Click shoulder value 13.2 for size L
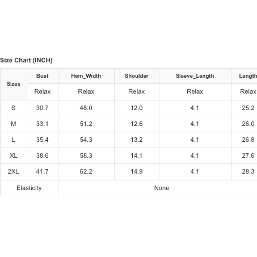 pyautogui.click(x=137, y=140)
